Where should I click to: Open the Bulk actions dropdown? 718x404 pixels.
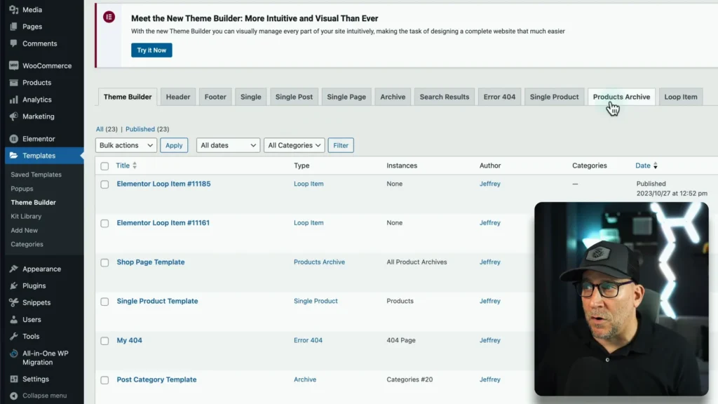pyautogui.click(x=126, y=145)
